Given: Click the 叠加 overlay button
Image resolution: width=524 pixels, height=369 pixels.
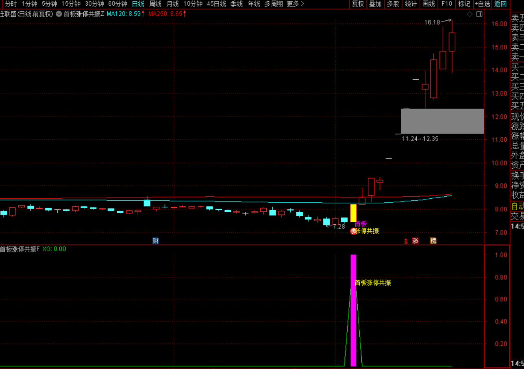Looking at the screenshot, I should [x=375, y=4].
